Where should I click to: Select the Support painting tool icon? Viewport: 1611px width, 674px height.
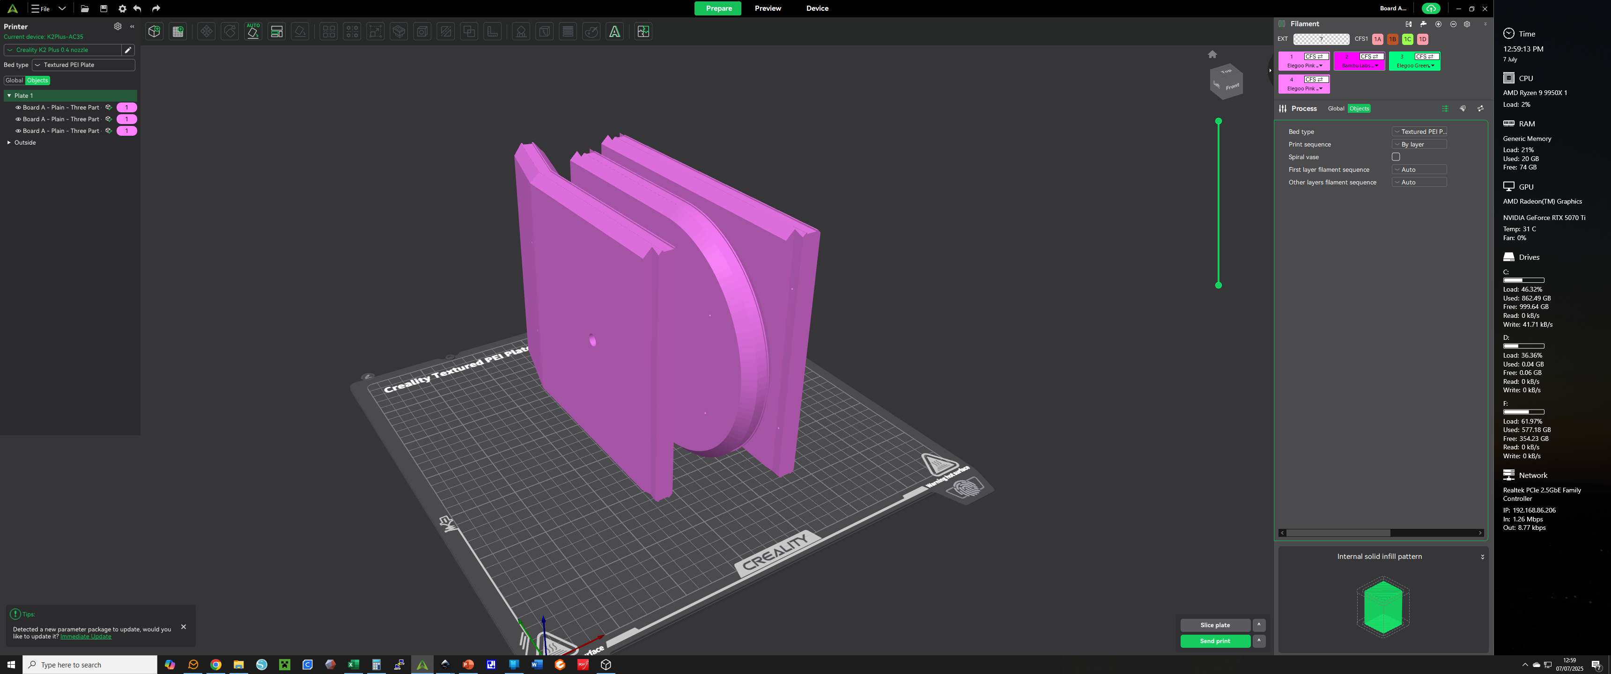click(x=521, y=31)
